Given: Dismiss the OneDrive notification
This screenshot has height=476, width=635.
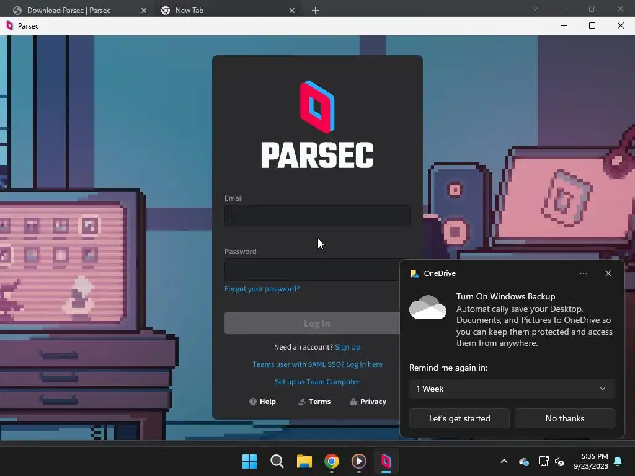Looking at the screenshot, I should pyautogui.click(x=608, y=273).
